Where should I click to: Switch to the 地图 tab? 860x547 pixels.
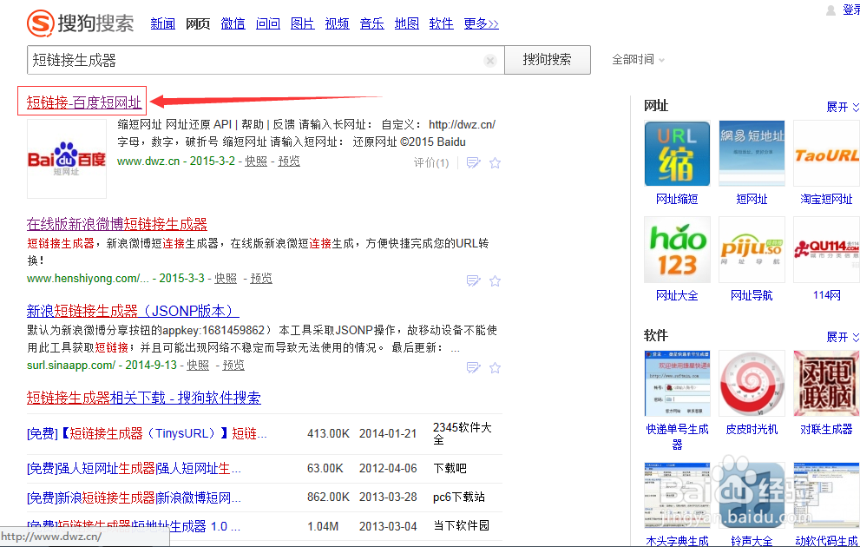click(x=407, y=23)
